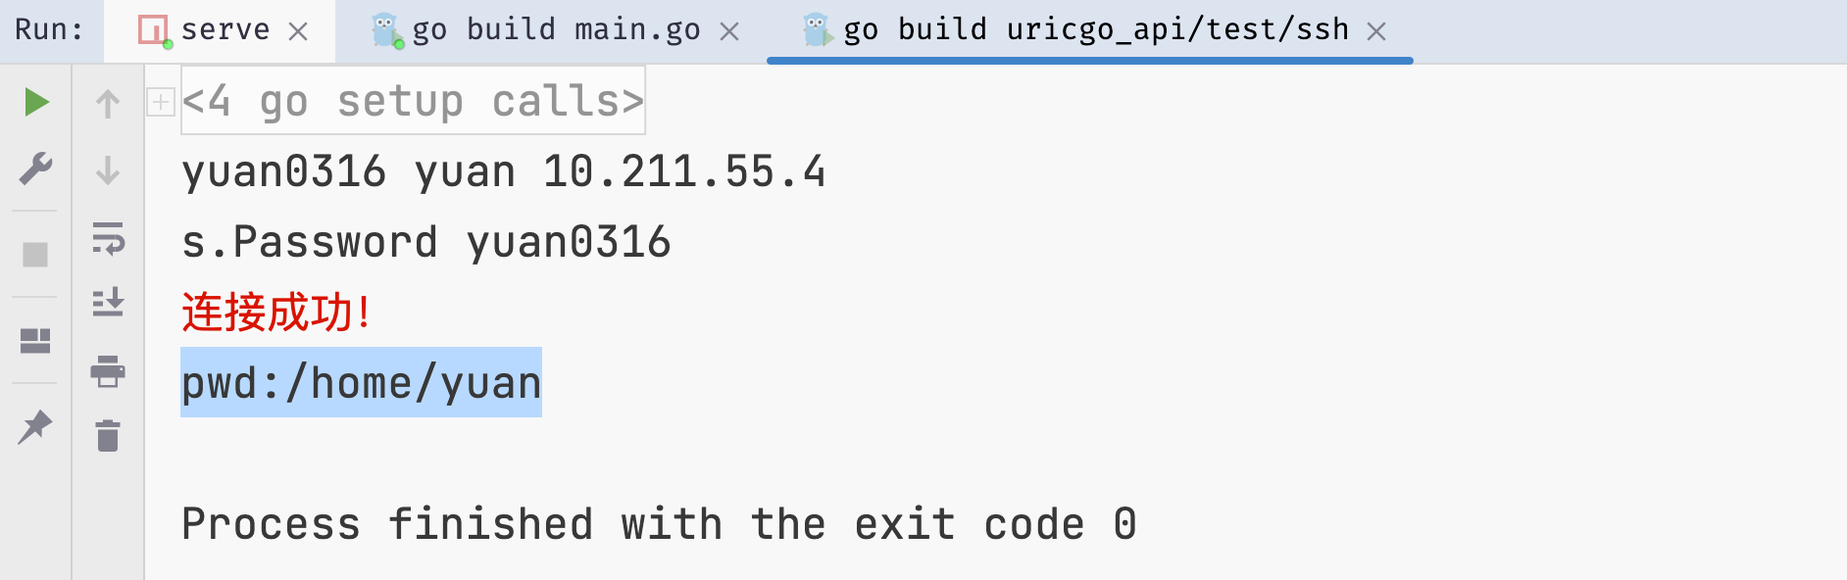1847x580 pixels.
Task: Click the Restore Layout icon
Action: click(36, 341)
